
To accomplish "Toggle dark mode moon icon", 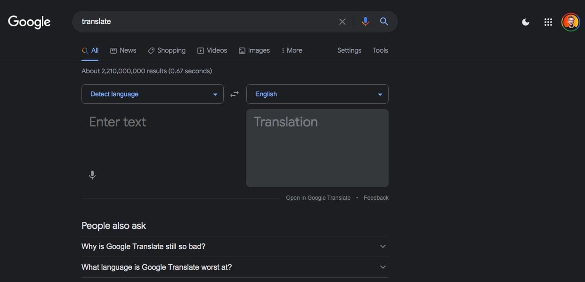I will [x=526, y=22].
